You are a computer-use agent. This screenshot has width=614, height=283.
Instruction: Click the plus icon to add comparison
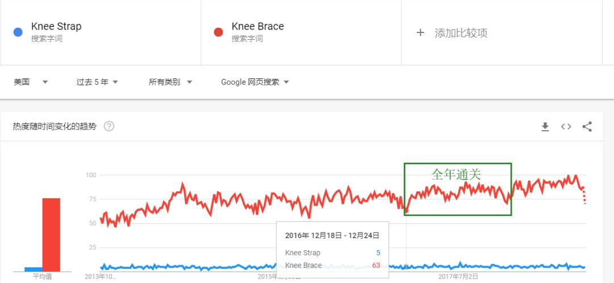pos(420,32)
